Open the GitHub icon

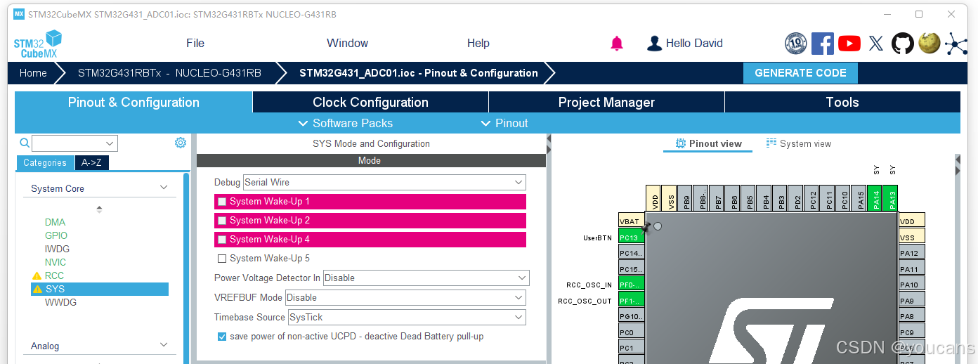tap(902, 44)
